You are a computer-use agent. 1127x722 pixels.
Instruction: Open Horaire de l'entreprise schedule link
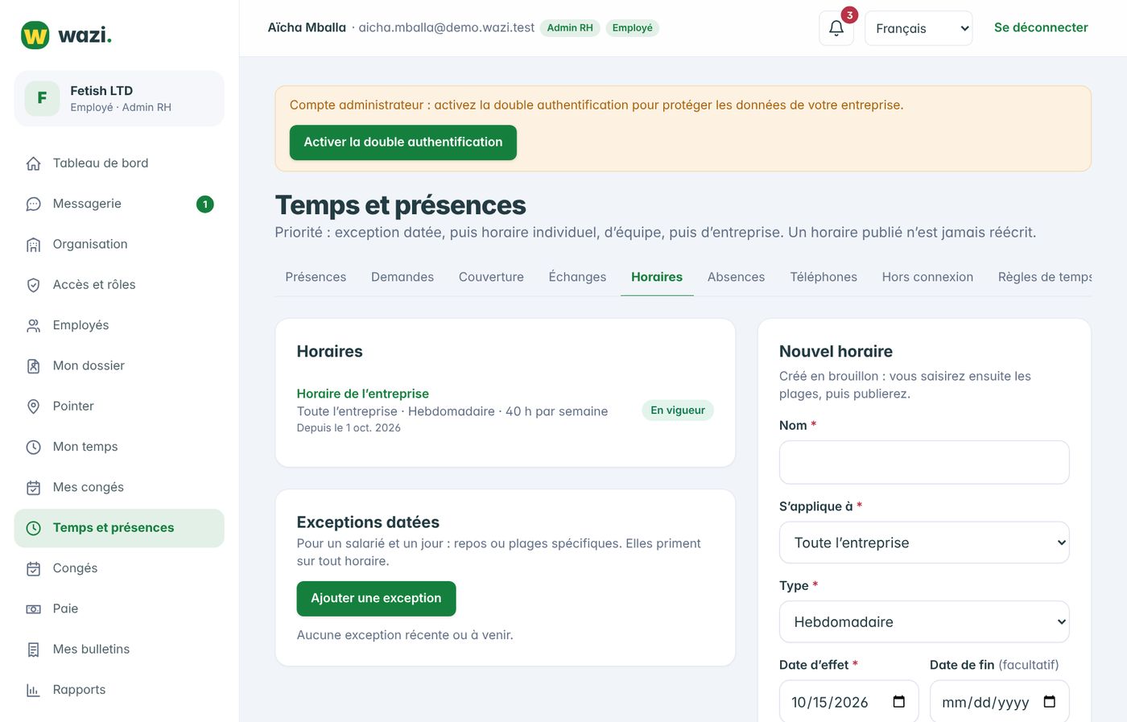point(362,394)
